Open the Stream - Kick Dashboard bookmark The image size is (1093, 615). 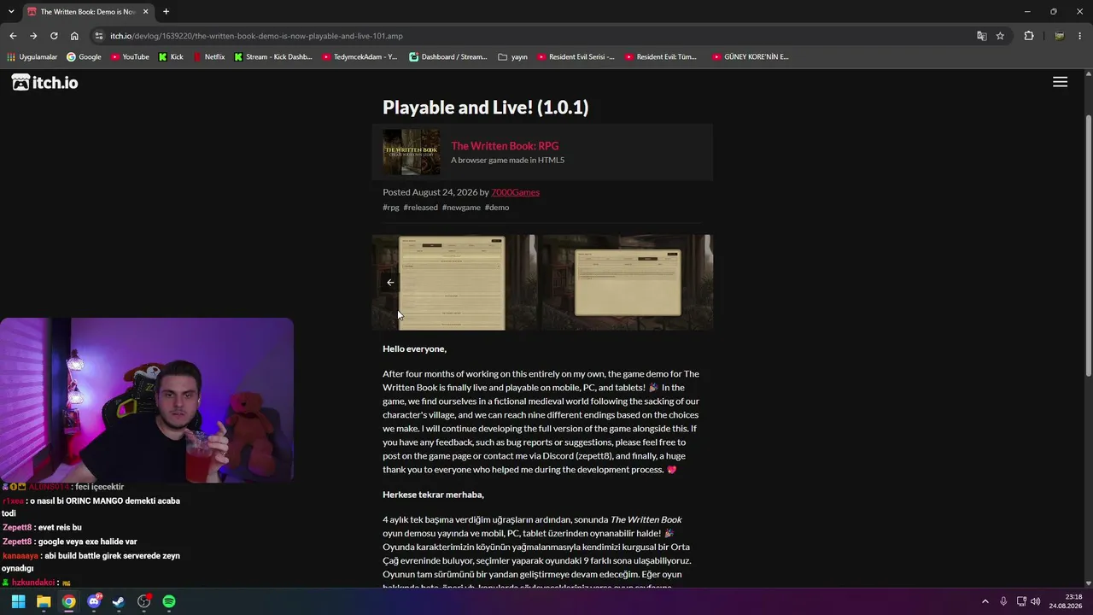pyautogui.click(x=272, y=57)
